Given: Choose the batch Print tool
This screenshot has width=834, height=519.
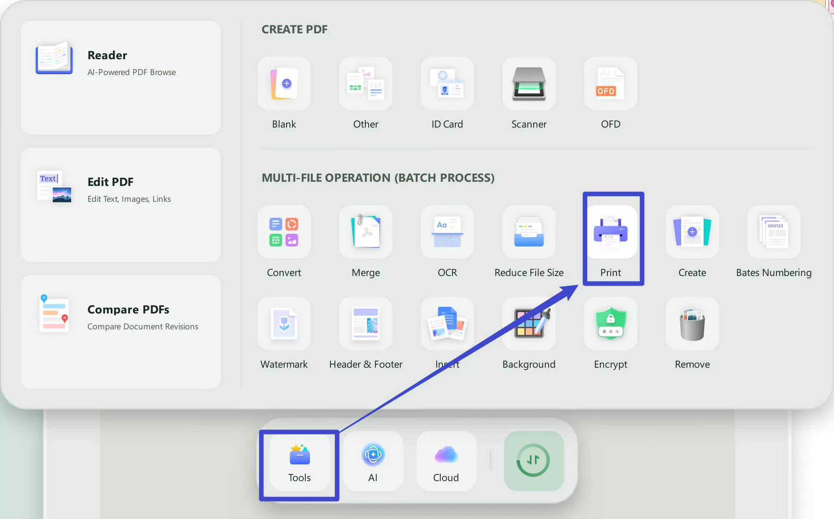Looking at the screenshot, I should coord(610,232).
